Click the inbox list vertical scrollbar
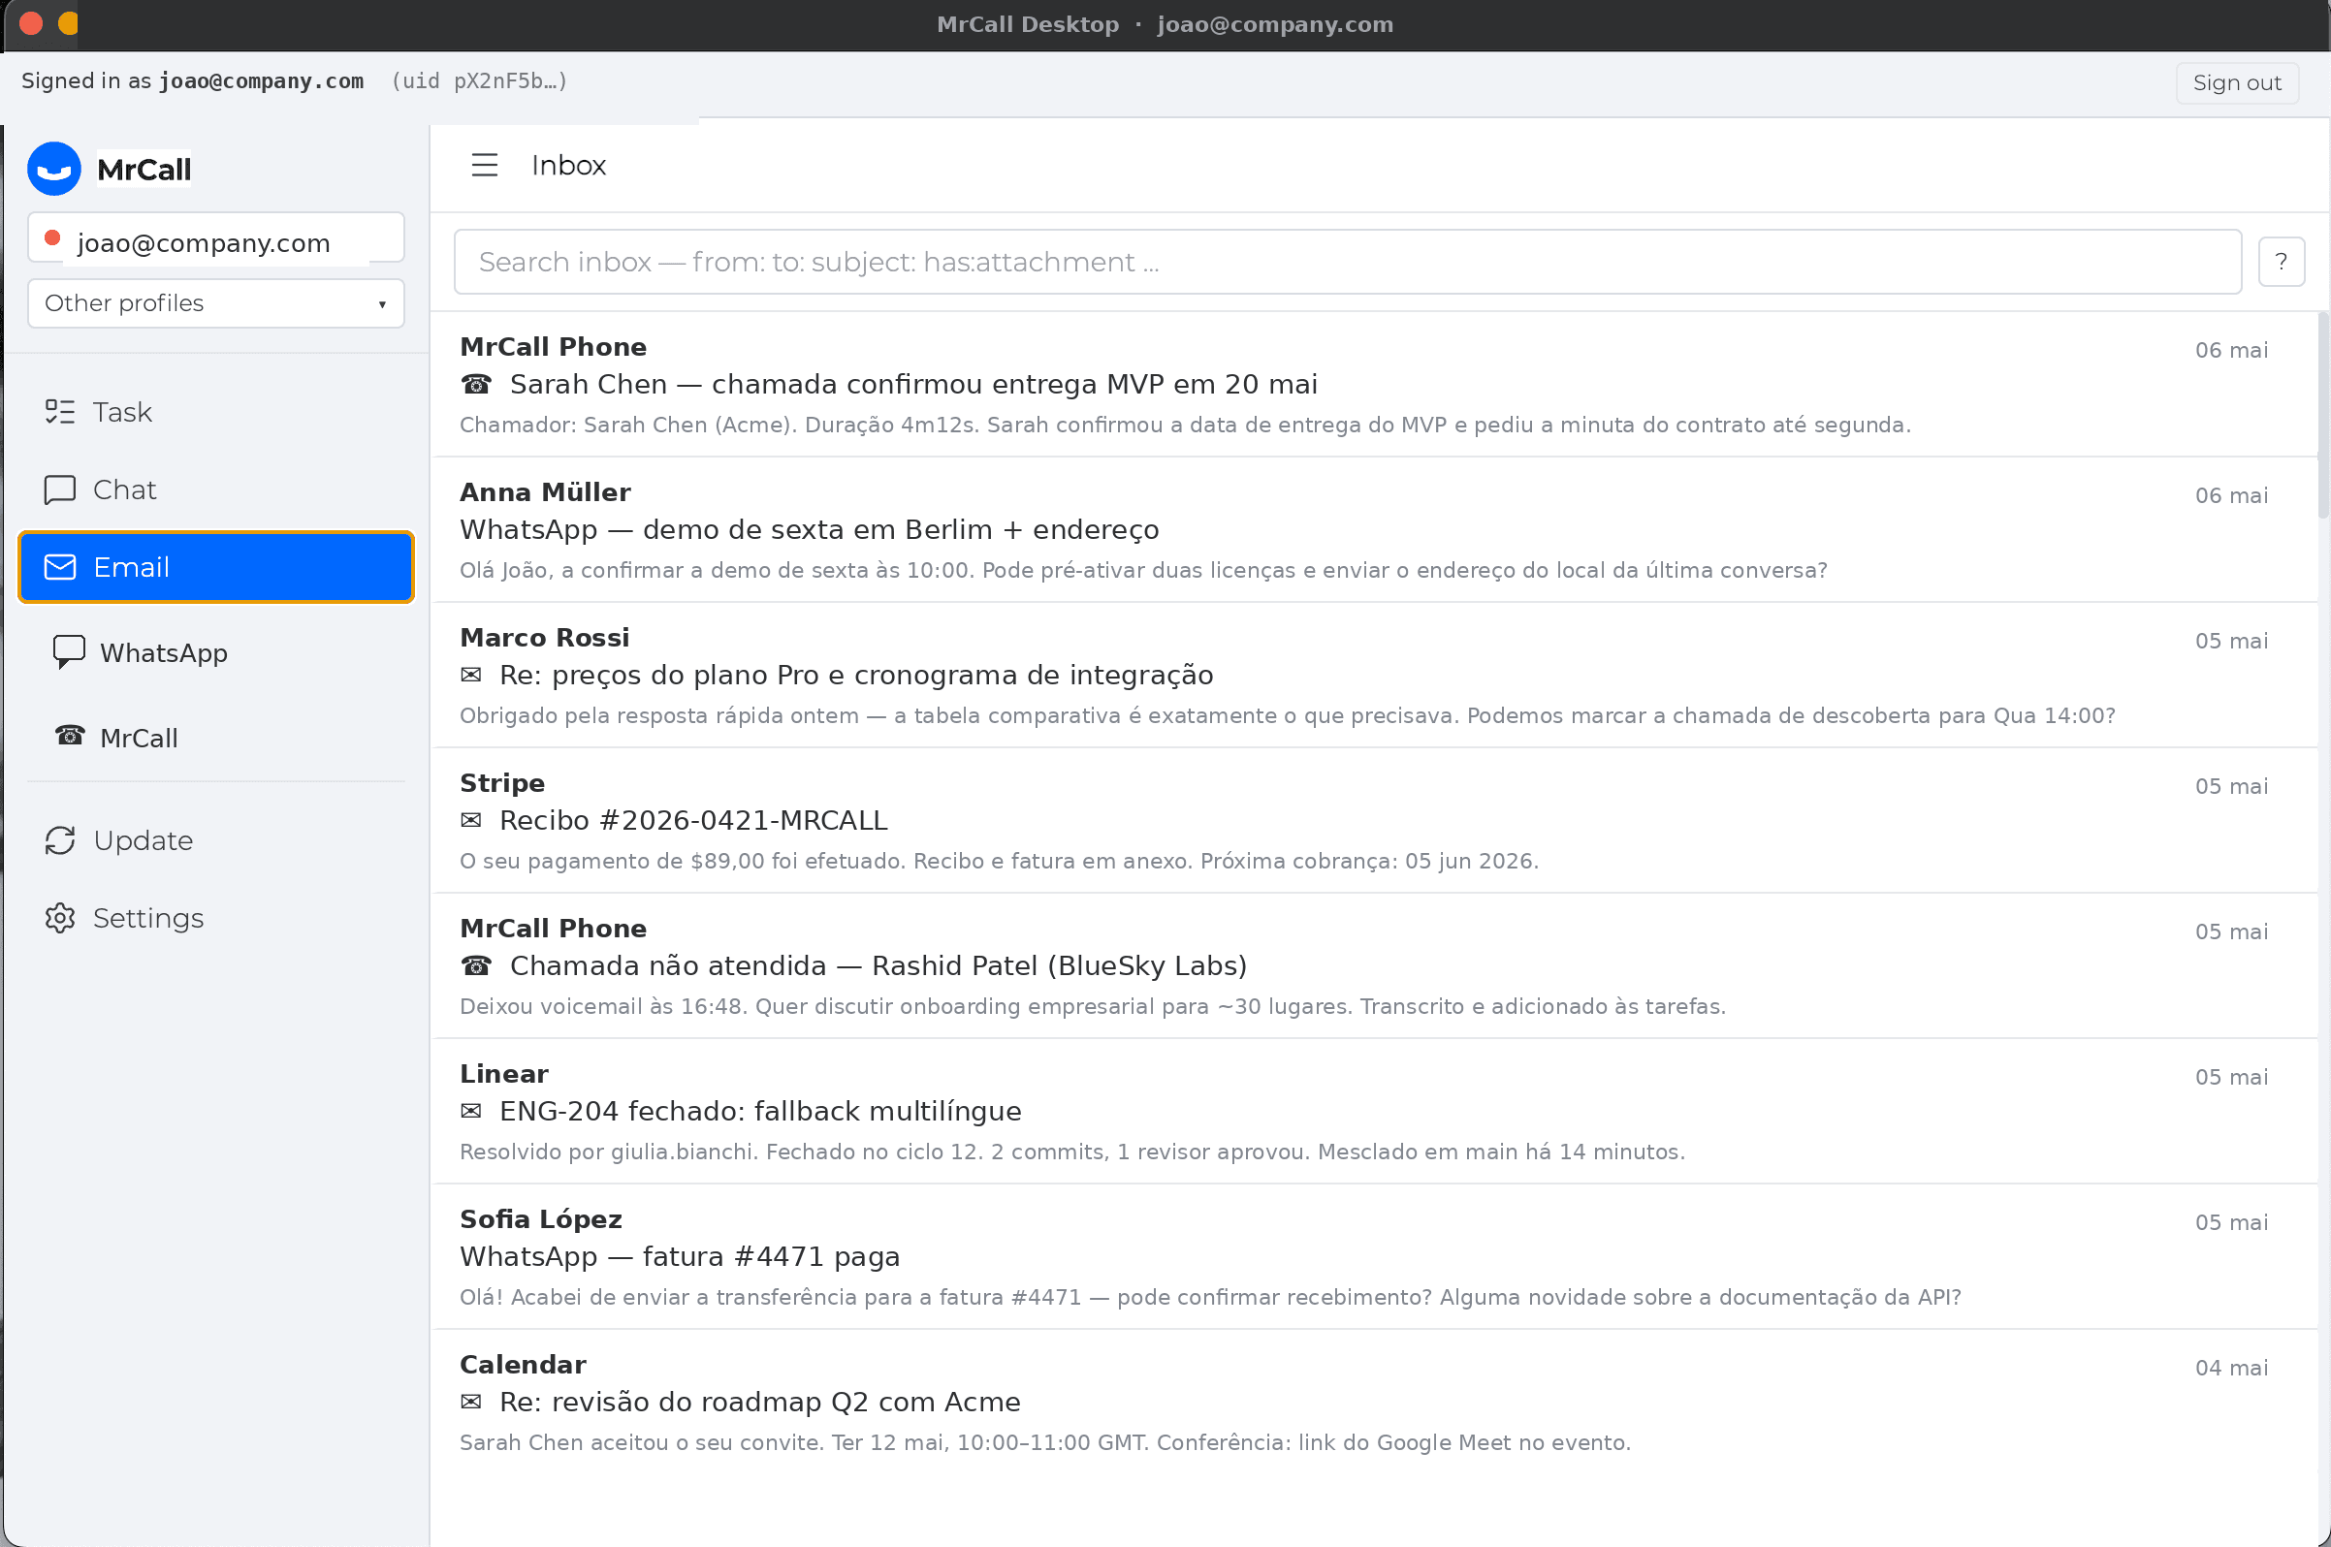The height and width of the screenshot is (1547, 2331). pos(2323,415)
